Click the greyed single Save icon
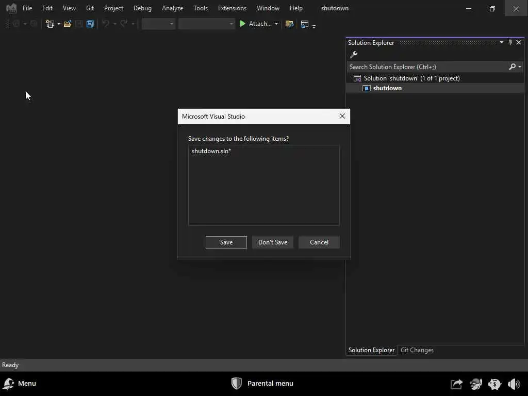The image size is (528, 396). tap(79, 24)
